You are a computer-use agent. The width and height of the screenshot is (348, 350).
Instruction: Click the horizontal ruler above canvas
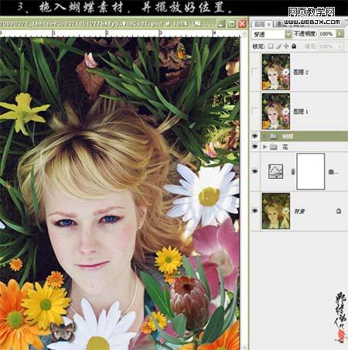pos(120,33)
